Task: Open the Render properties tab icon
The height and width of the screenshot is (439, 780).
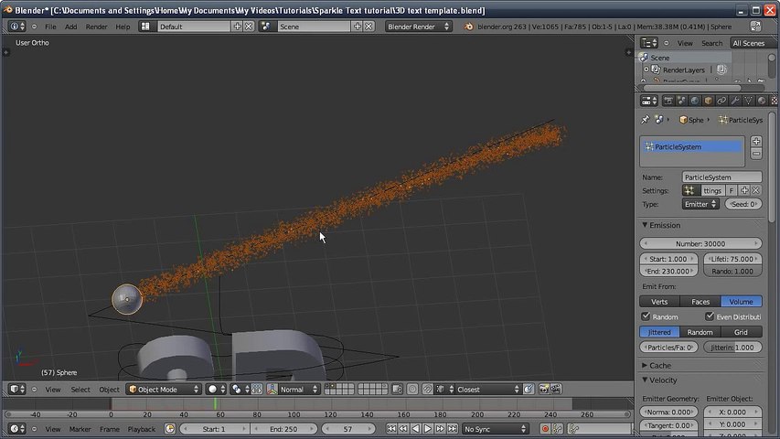Action: tap(668, 101)
